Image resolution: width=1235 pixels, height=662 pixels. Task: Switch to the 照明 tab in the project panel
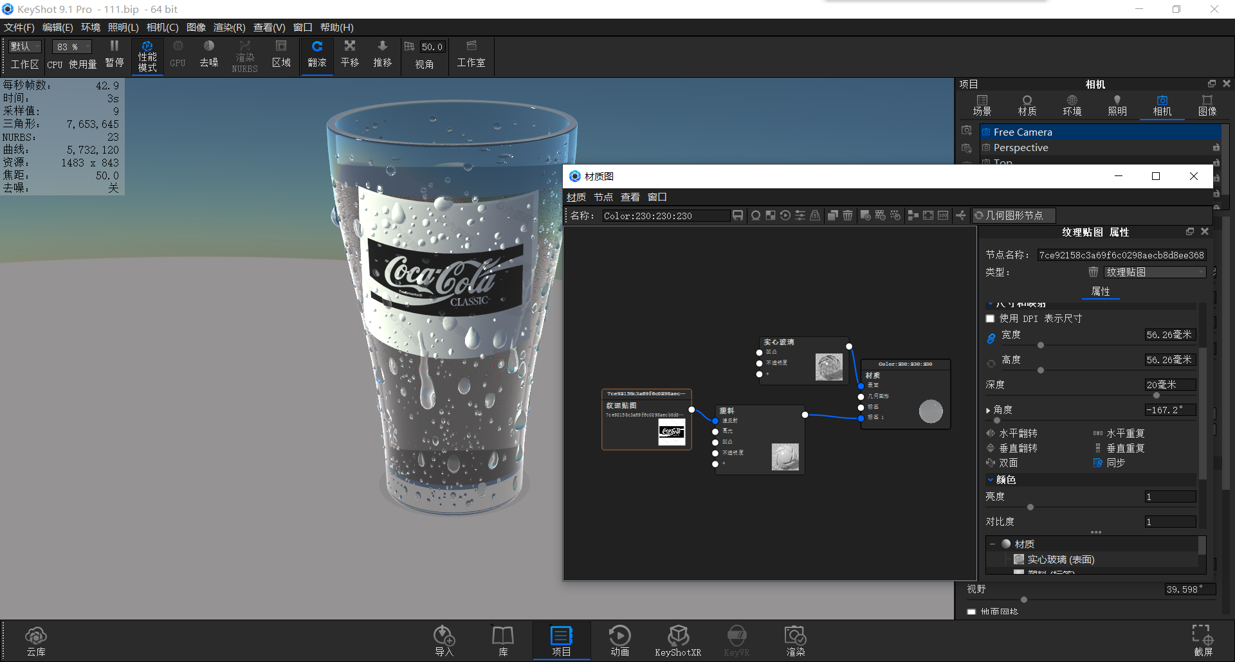[x=1117, y=105]
